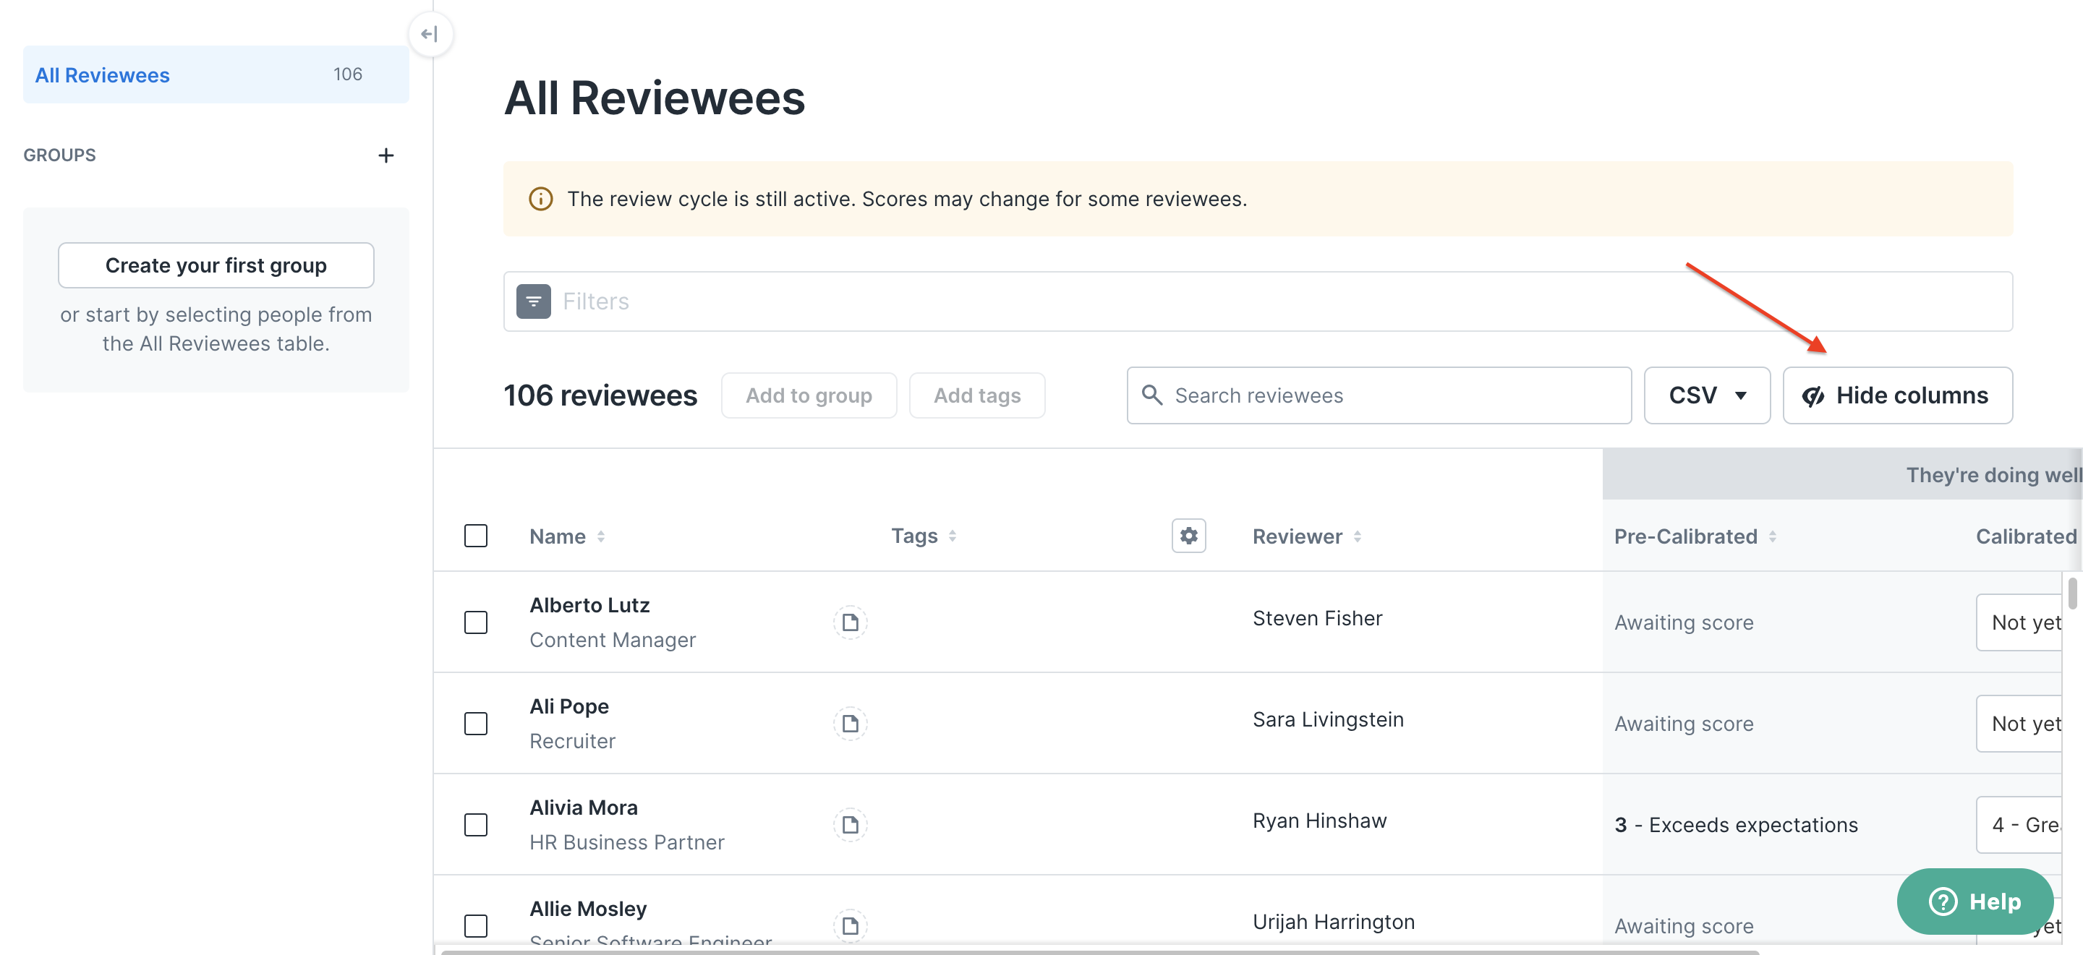Click '3 - Exceeds expectations' score
Image resolution: width=2083 pixels, height=955 pixels.
pos(1736,824)
